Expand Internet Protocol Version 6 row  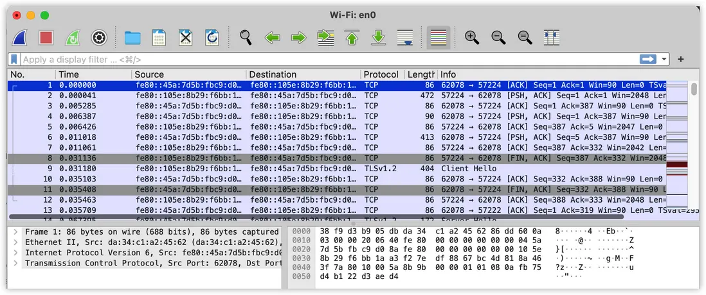16,253
